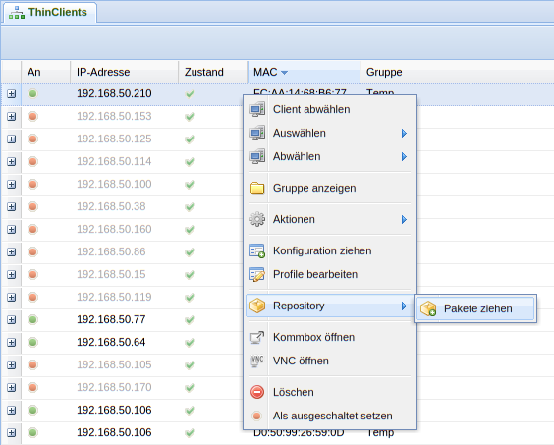
Task: Click the red power status of 192.168.50.153
Action: [32, 117]
